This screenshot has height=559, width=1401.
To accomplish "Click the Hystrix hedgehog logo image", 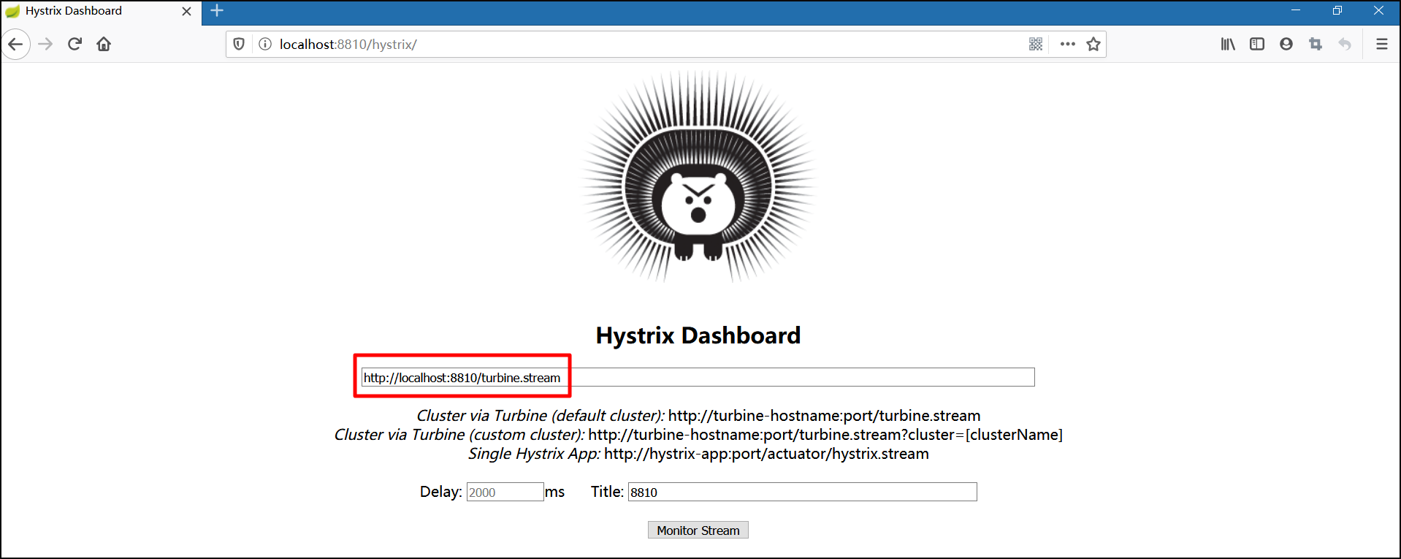I will click(x=698, y=177).
